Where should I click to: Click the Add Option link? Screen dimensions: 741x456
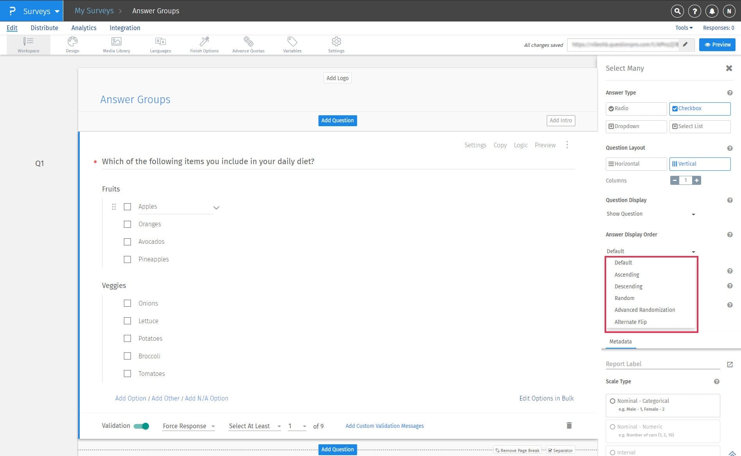131,398
